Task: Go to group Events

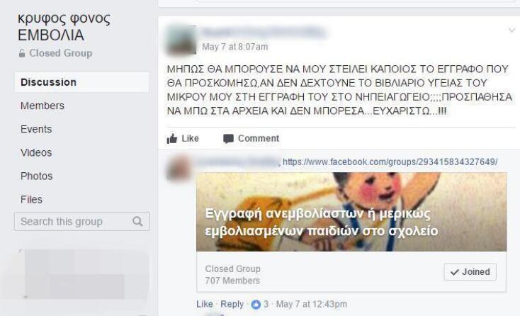Action: 36,129
